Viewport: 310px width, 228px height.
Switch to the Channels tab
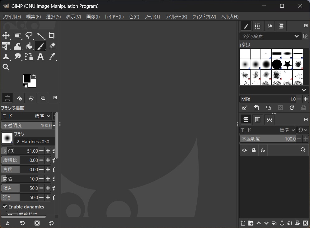pyautogui.click(x=258, y=120)
